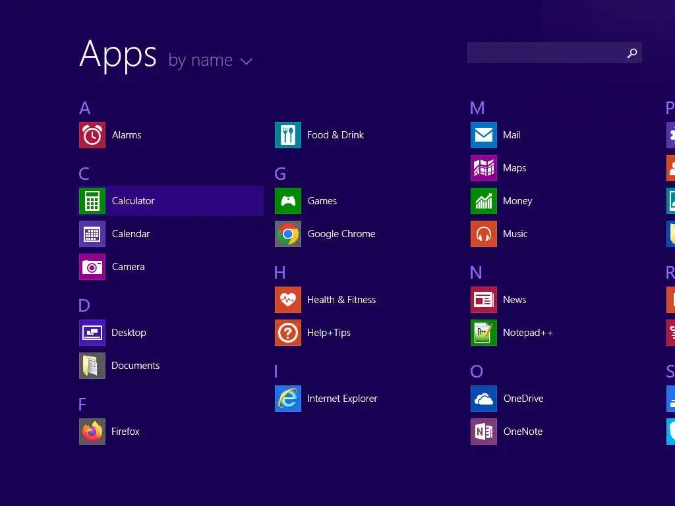Click the search magnifier icon

coord(632,53)
